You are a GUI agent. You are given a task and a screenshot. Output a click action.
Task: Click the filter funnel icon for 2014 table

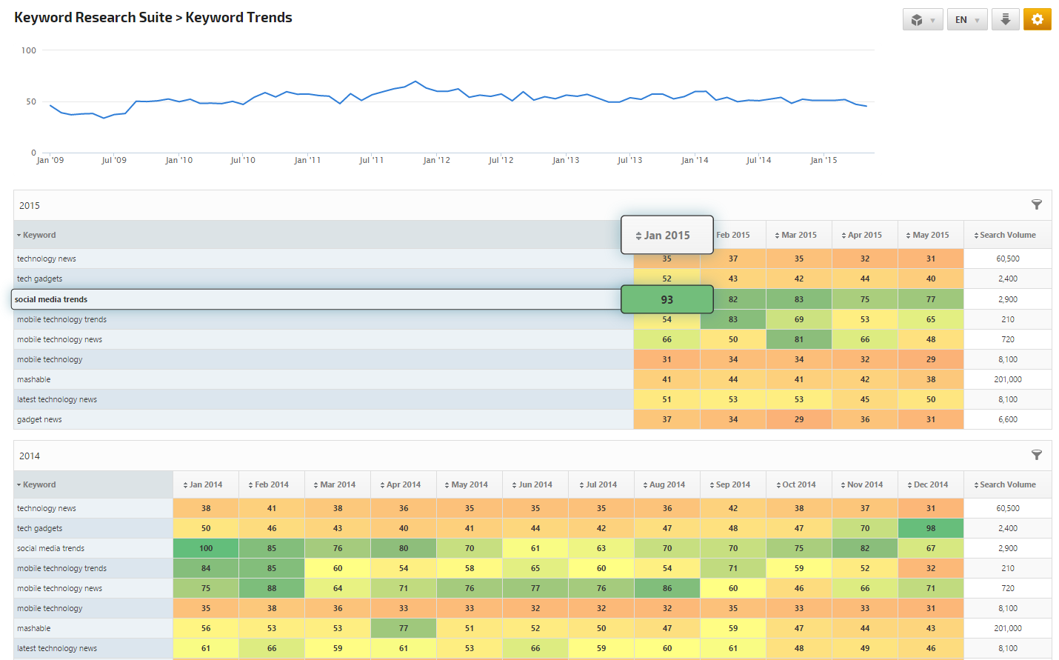coord(1036,455)
